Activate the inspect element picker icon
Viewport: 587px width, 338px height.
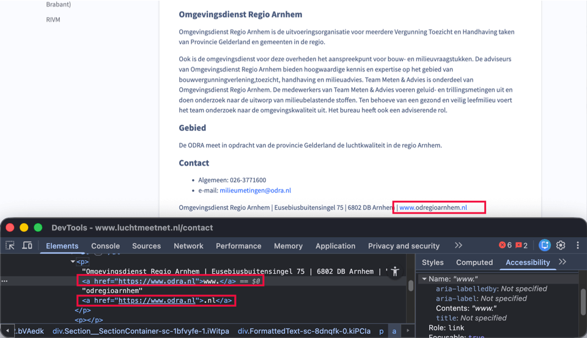(x=10, y=246)
